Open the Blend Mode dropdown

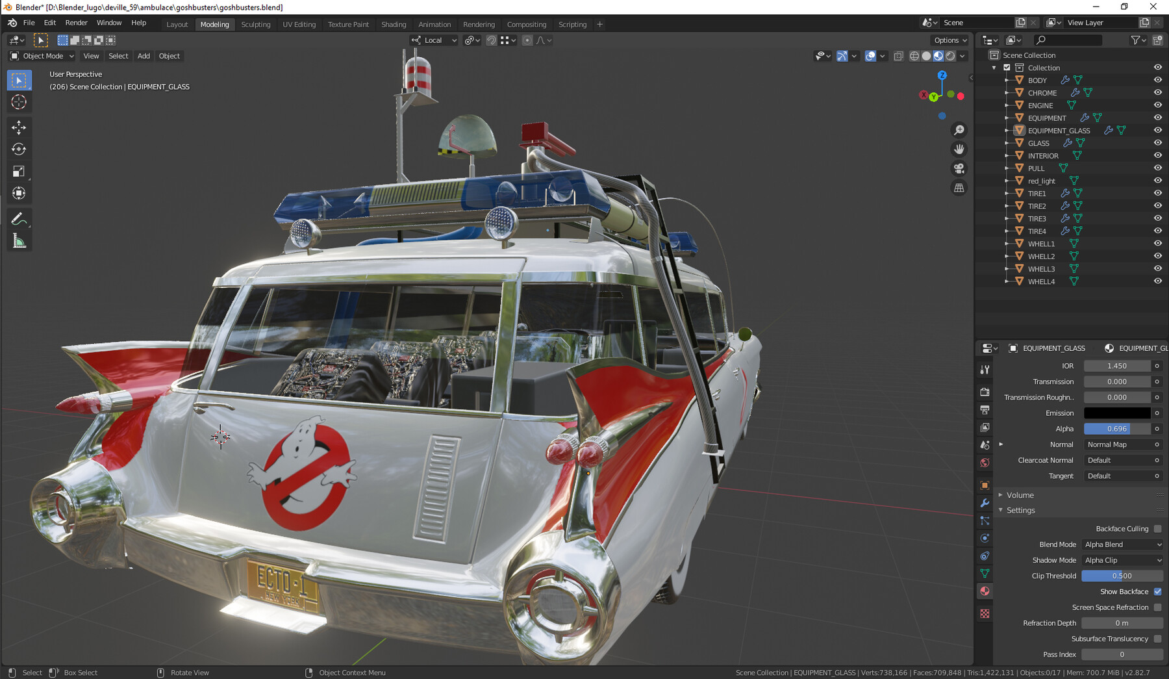[1122, 544]
